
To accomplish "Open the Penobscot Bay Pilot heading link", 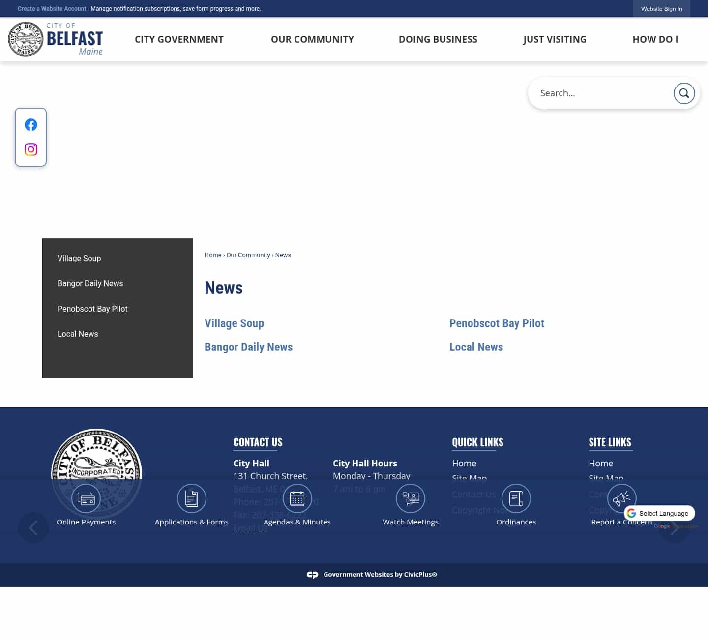I will [x=497, y=323].
